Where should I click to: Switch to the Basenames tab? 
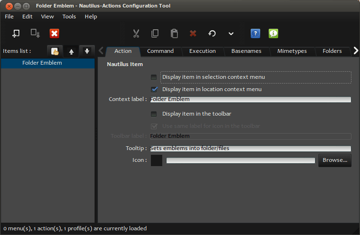246,51
